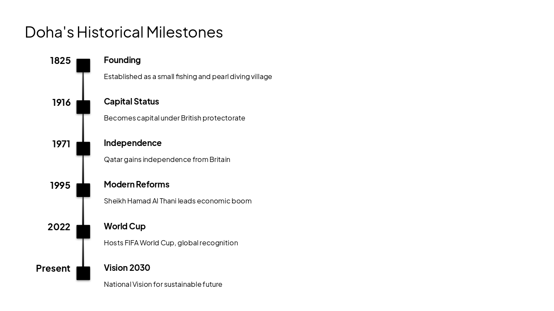Select the Independence heading

[132, 143]
